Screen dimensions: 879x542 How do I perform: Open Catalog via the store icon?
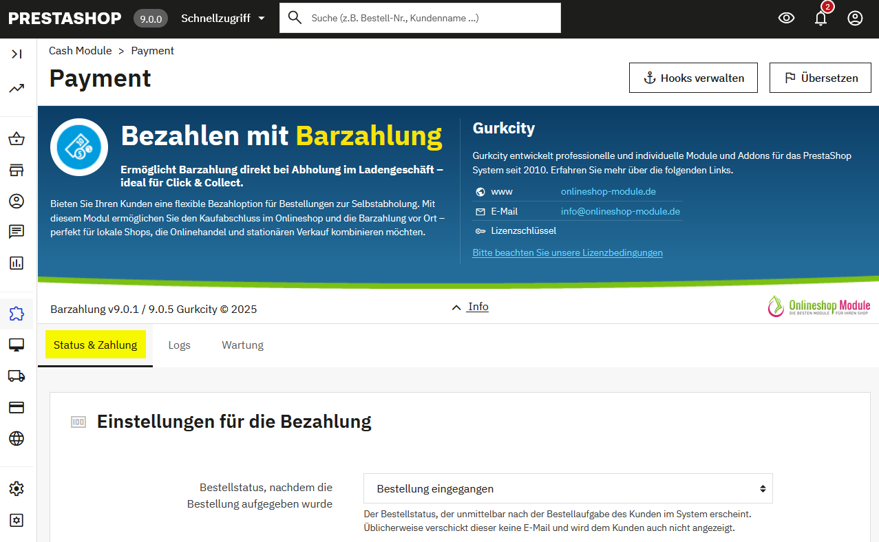pyautogui.click(x=17, y=170)
